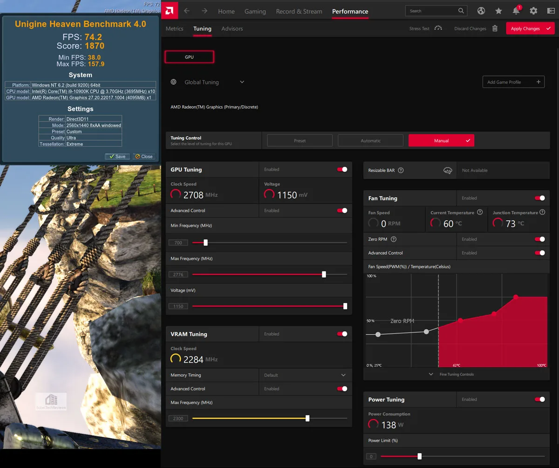Screen dimensions: 559x468
Task: Open settings gear icon
Action: coord(533,11)
